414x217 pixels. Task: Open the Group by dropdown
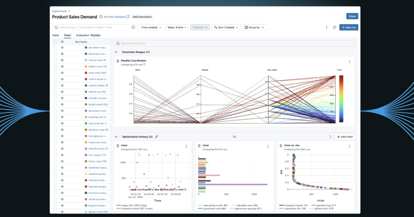point(254,27)
